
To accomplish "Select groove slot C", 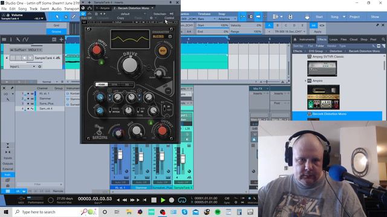I will click(286, 25).
